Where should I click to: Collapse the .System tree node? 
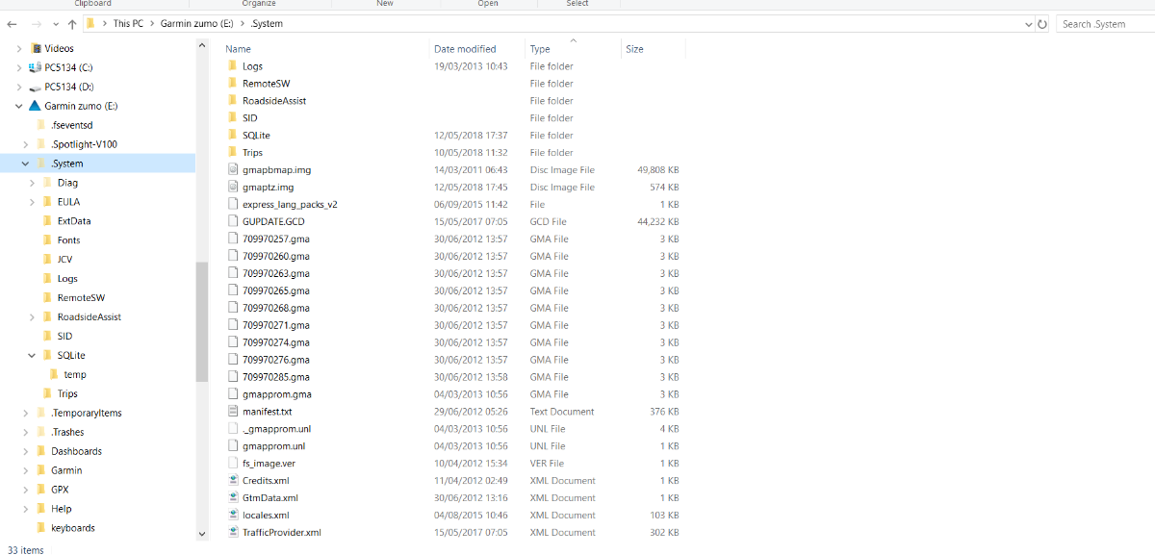(25, 164)
